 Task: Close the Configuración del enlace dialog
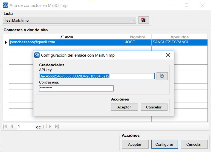click(168, 55)
